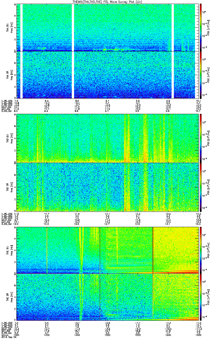Click the PSD color bar beside THA B-parallel

pos(201,75)
